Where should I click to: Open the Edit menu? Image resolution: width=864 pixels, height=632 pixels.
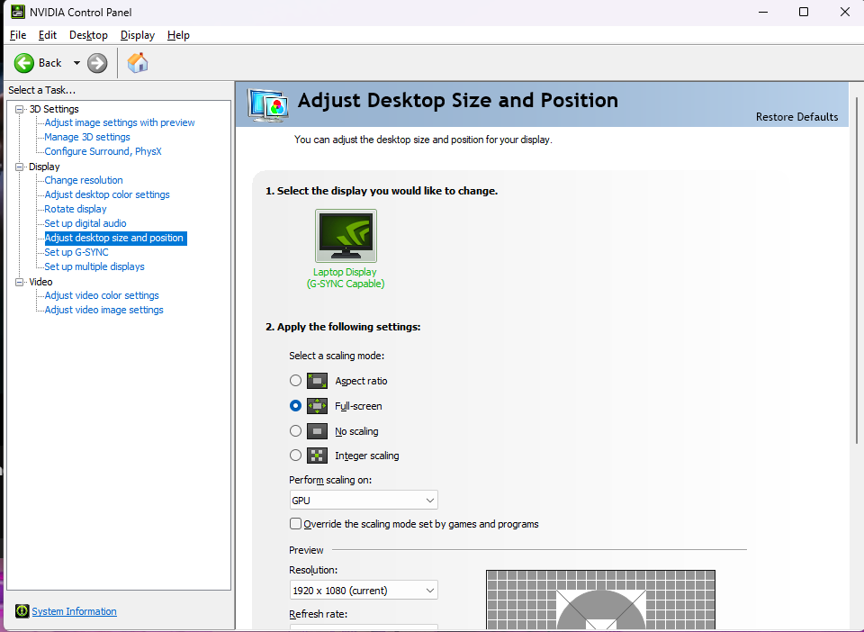pos(48,35)
